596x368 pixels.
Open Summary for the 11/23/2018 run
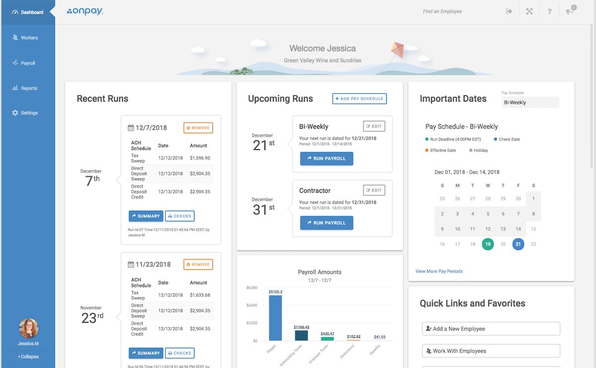click(x=146, y=353)
